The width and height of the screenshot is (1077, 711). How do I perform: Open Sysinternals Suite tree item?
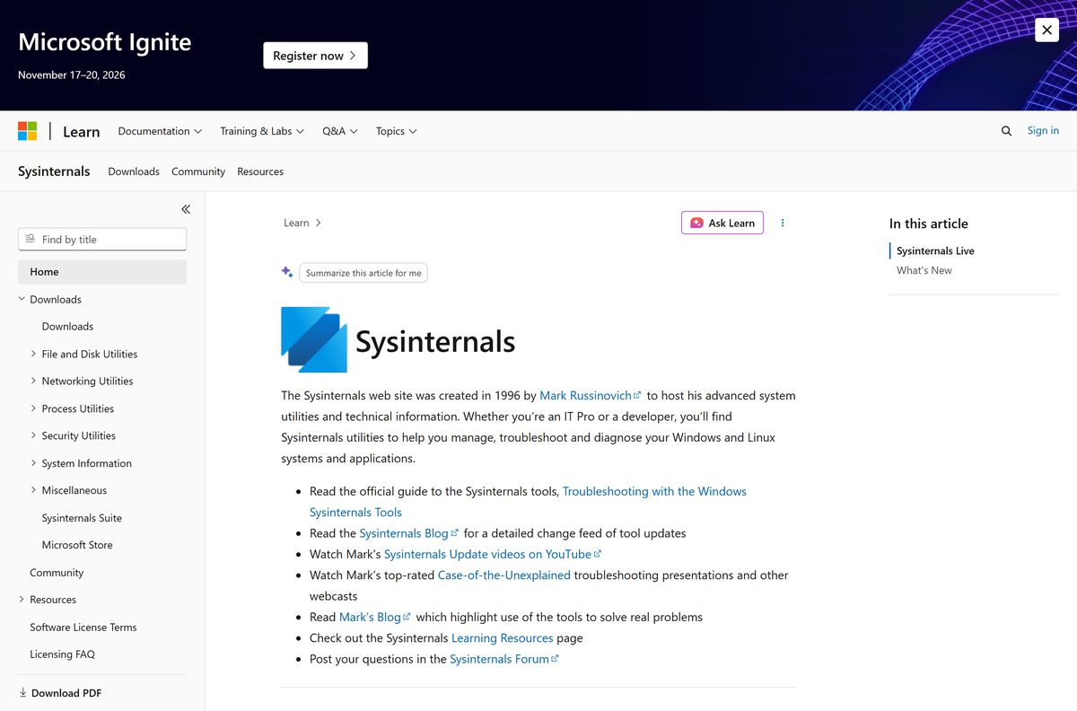tap(82, 518)
